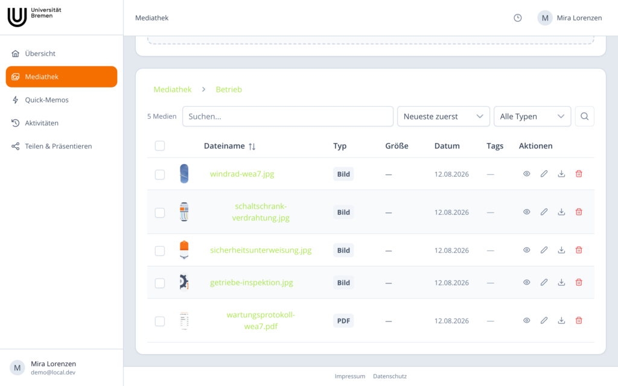Click the sicherheitsunterweisung.jpg thumbnail
Image resolution: width=618 pixels, height=386 pixels.
184,250
